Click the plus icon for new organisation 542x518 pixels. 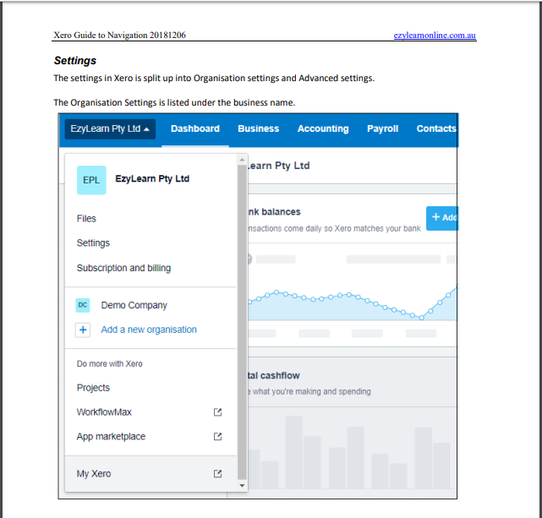(x=83, y=330)
